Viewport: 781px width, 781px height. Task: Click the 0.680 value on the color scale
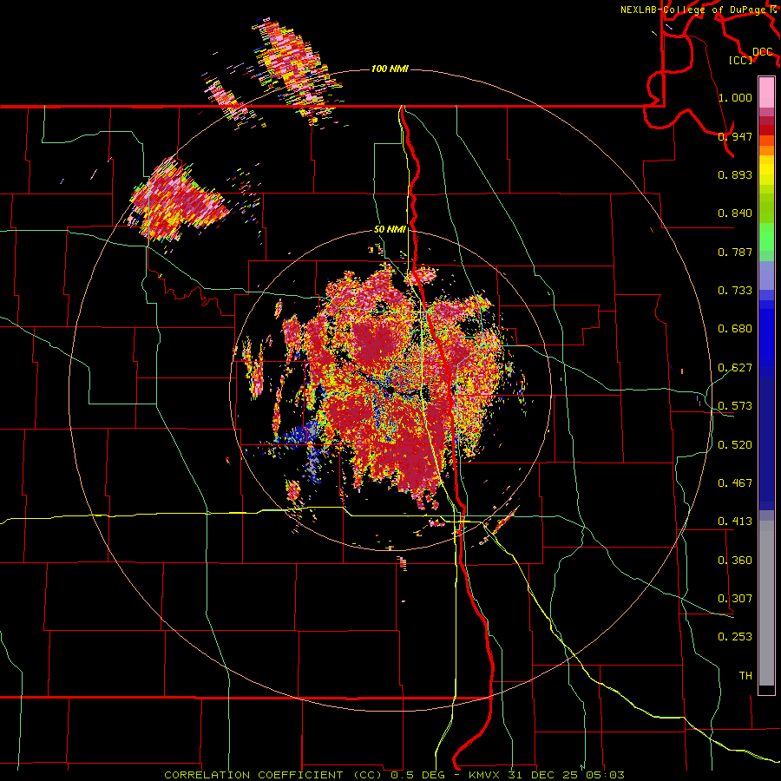[x=735, y=329]
